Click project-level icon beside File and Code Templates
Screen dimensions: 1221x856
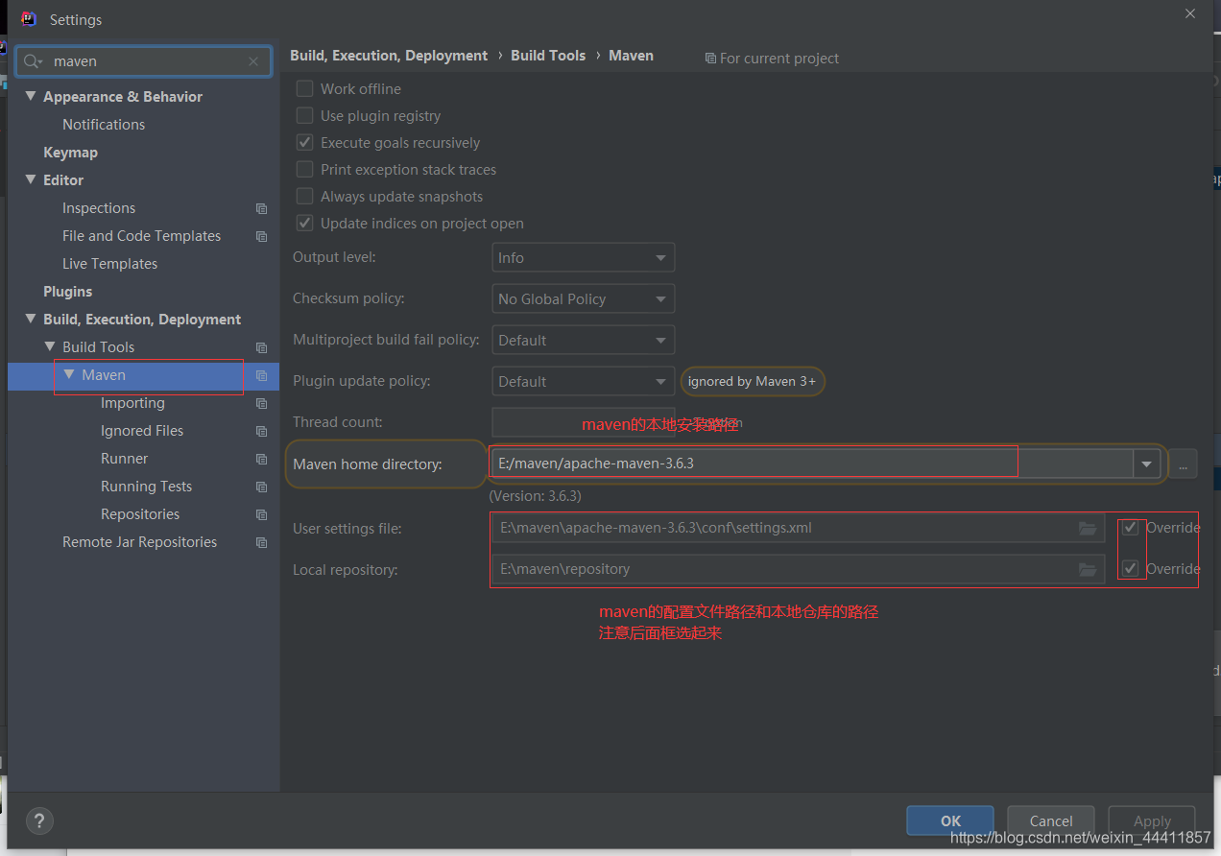point(261,236)
